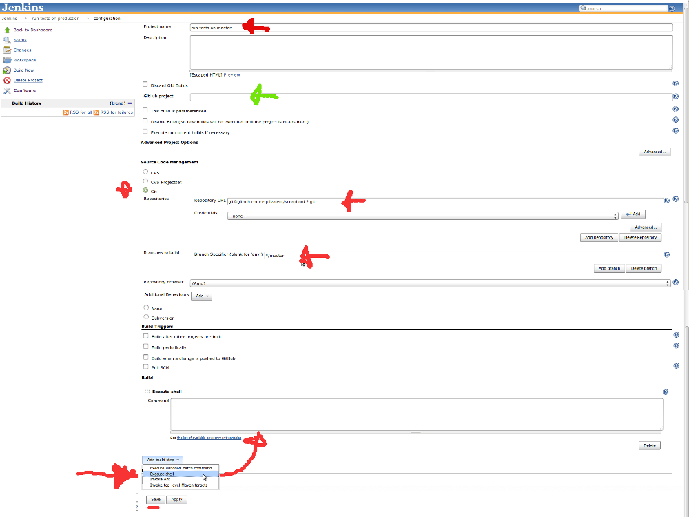Check Build periodically trigger
The width and height of the screenshot is (689, 517).
pos(146,347)
